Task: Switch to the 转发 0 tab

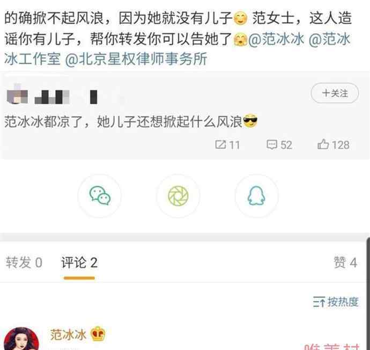Action: [24, 262]
